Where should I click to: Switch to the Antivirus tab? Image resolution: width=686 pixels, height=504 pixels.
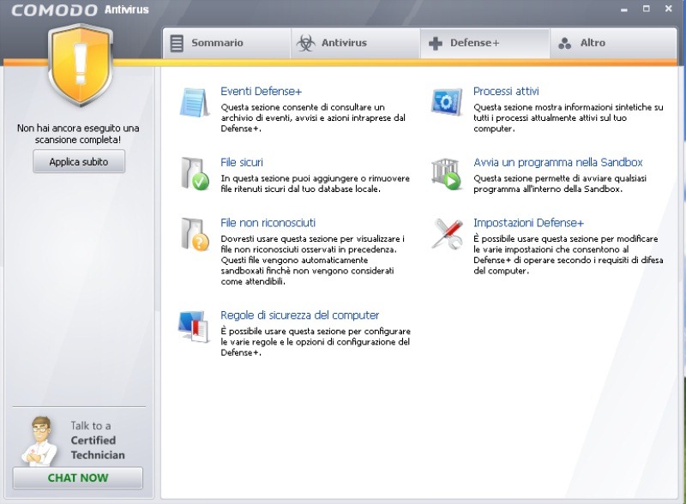(x=355, y=43)
